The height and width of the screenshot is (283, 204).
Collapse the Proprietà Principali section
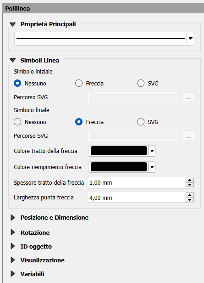tap(13, 24)
